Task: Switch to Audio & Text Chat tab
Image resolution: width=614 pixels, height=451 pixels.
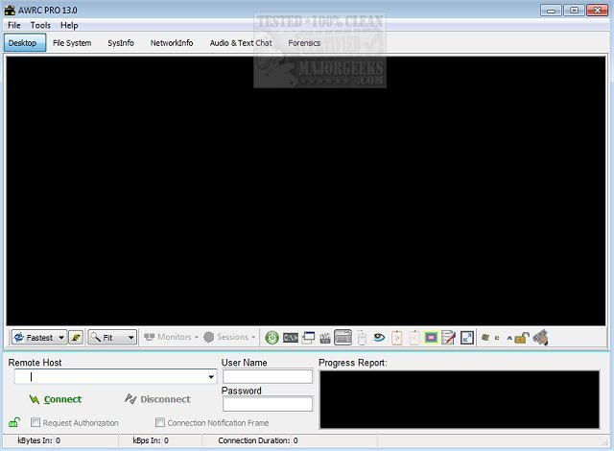Action: (x=241, y=43)
